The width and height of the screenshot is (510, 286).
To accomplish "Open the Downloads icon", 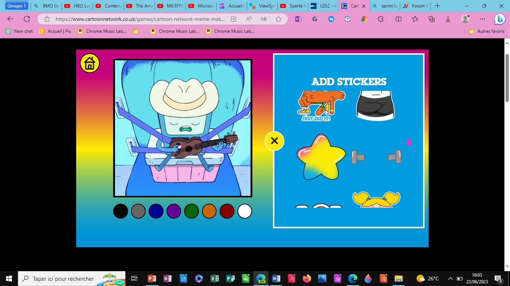I will pyautogui.click(x=448, y=19).
